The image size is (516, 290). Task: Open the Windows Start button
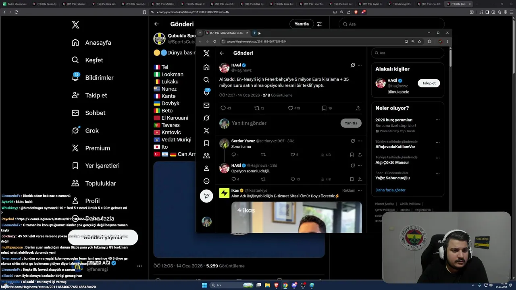204,285
